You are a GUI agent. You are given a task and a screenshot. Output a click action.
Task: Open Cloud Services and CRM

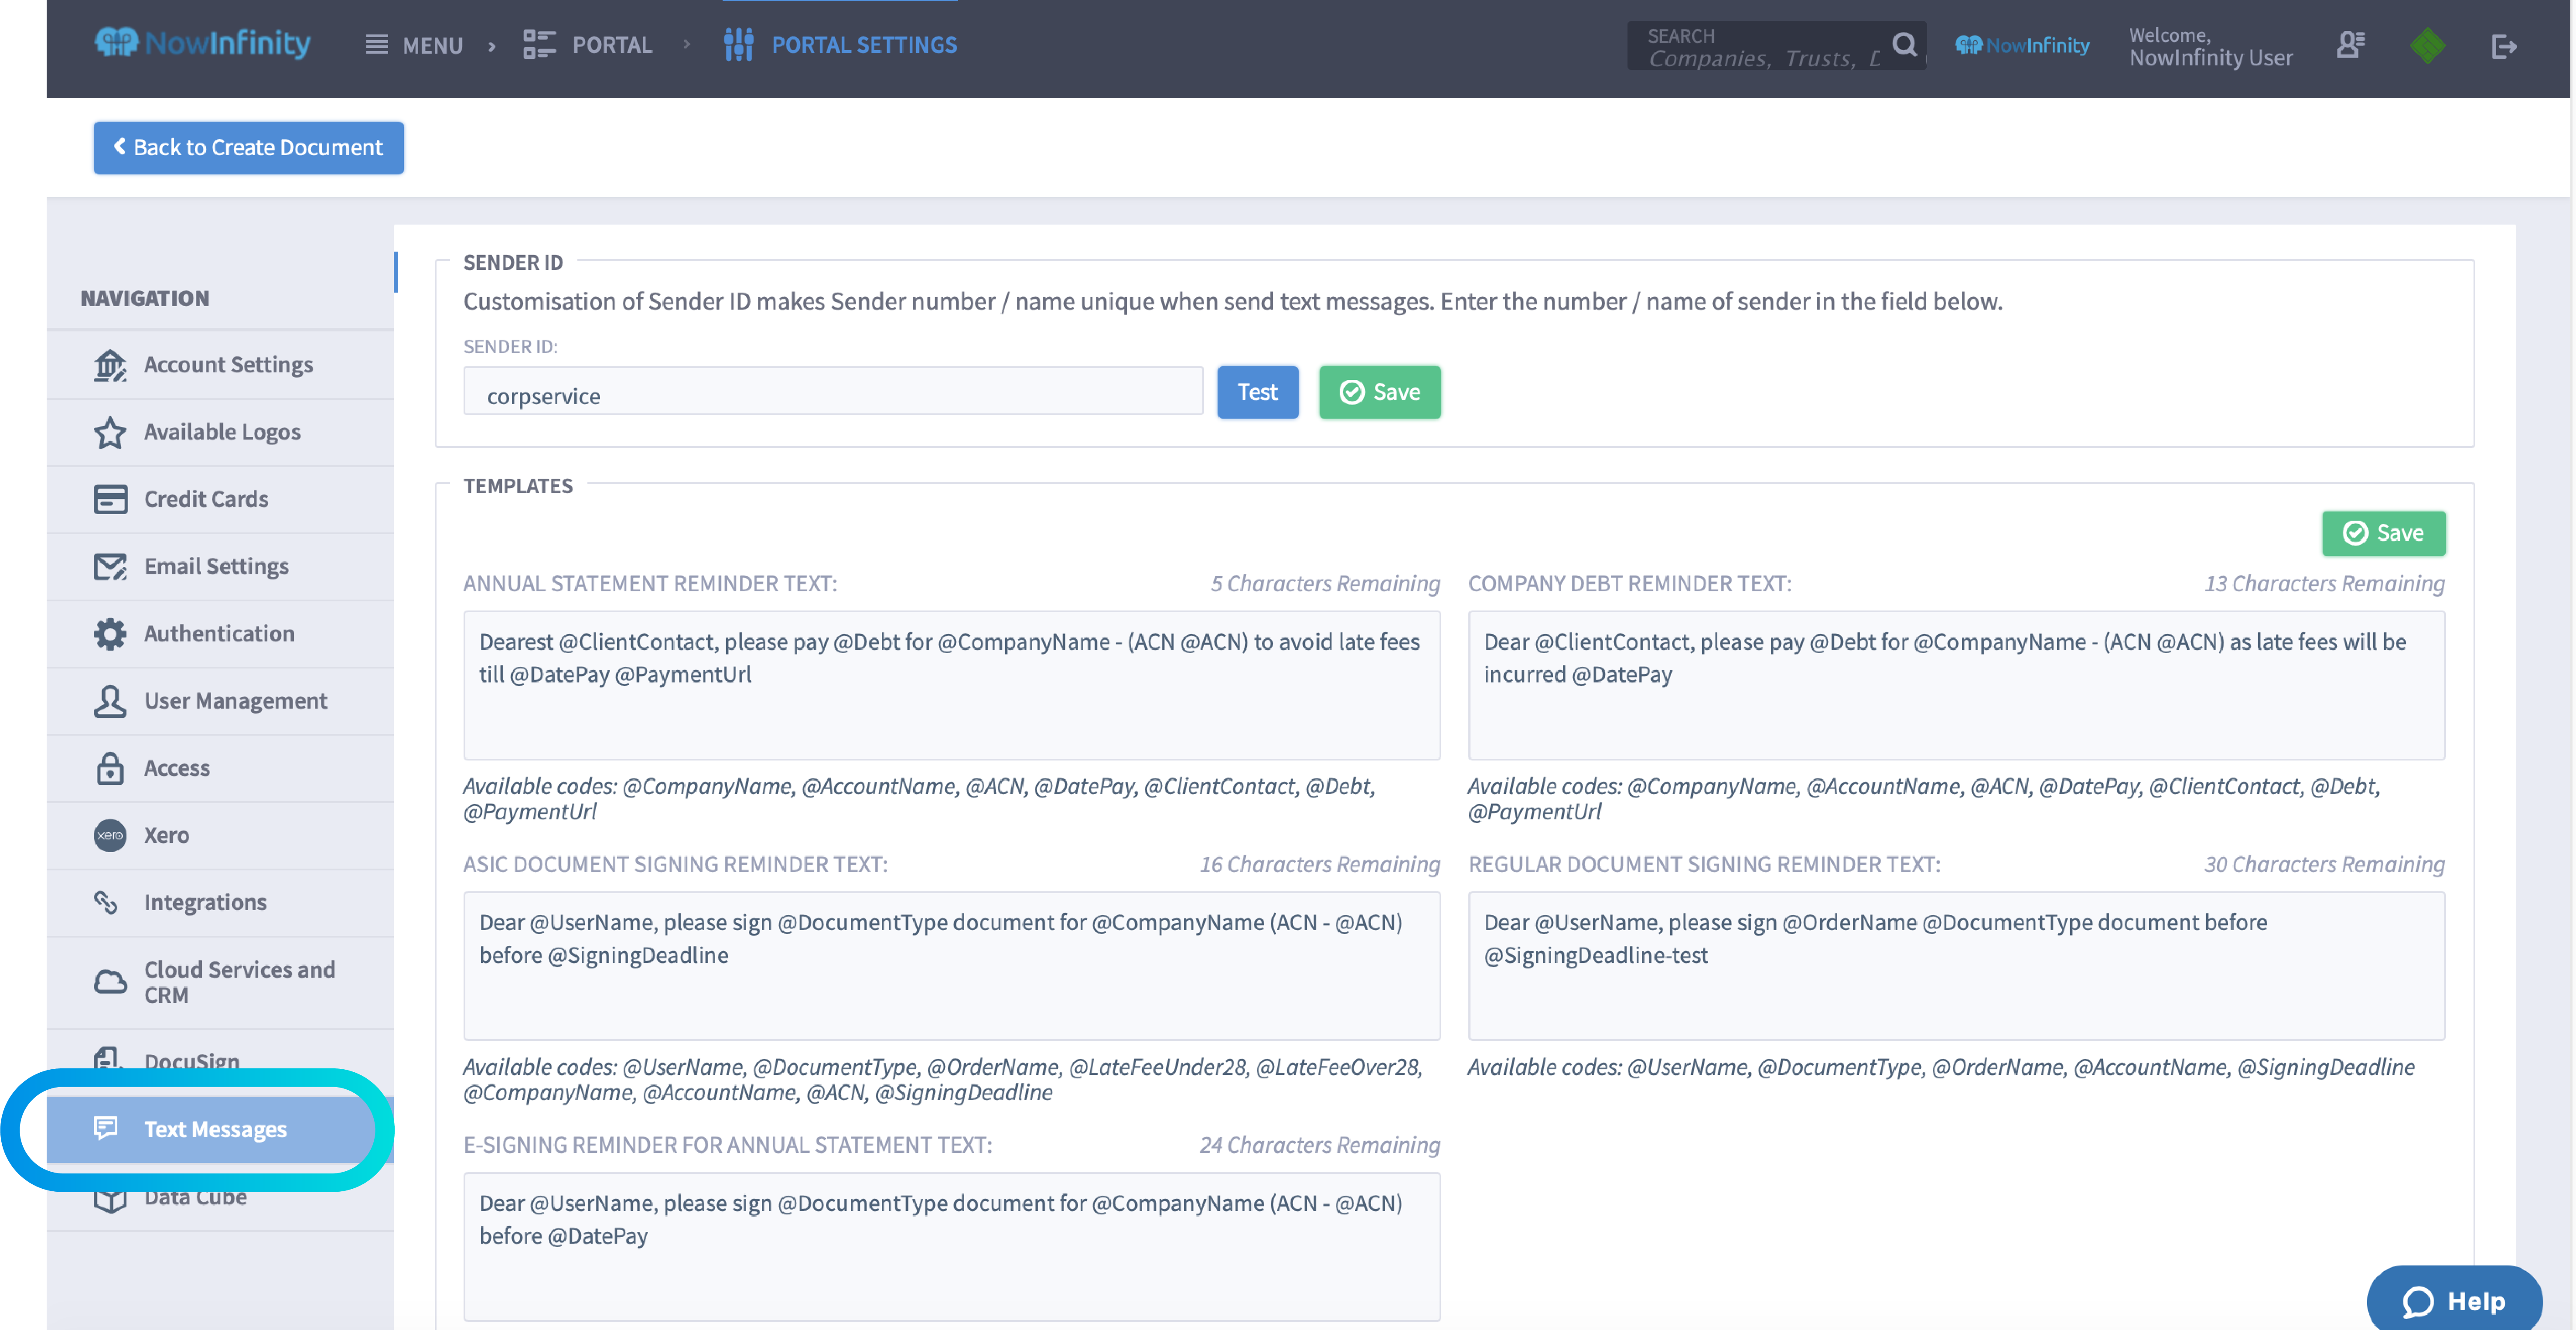(220, 982)
